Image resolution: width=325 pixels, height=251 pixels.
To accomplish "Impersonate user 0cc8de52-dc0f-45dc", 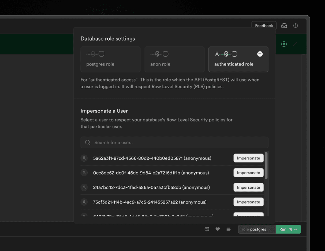I will click(x=248, y=173).
